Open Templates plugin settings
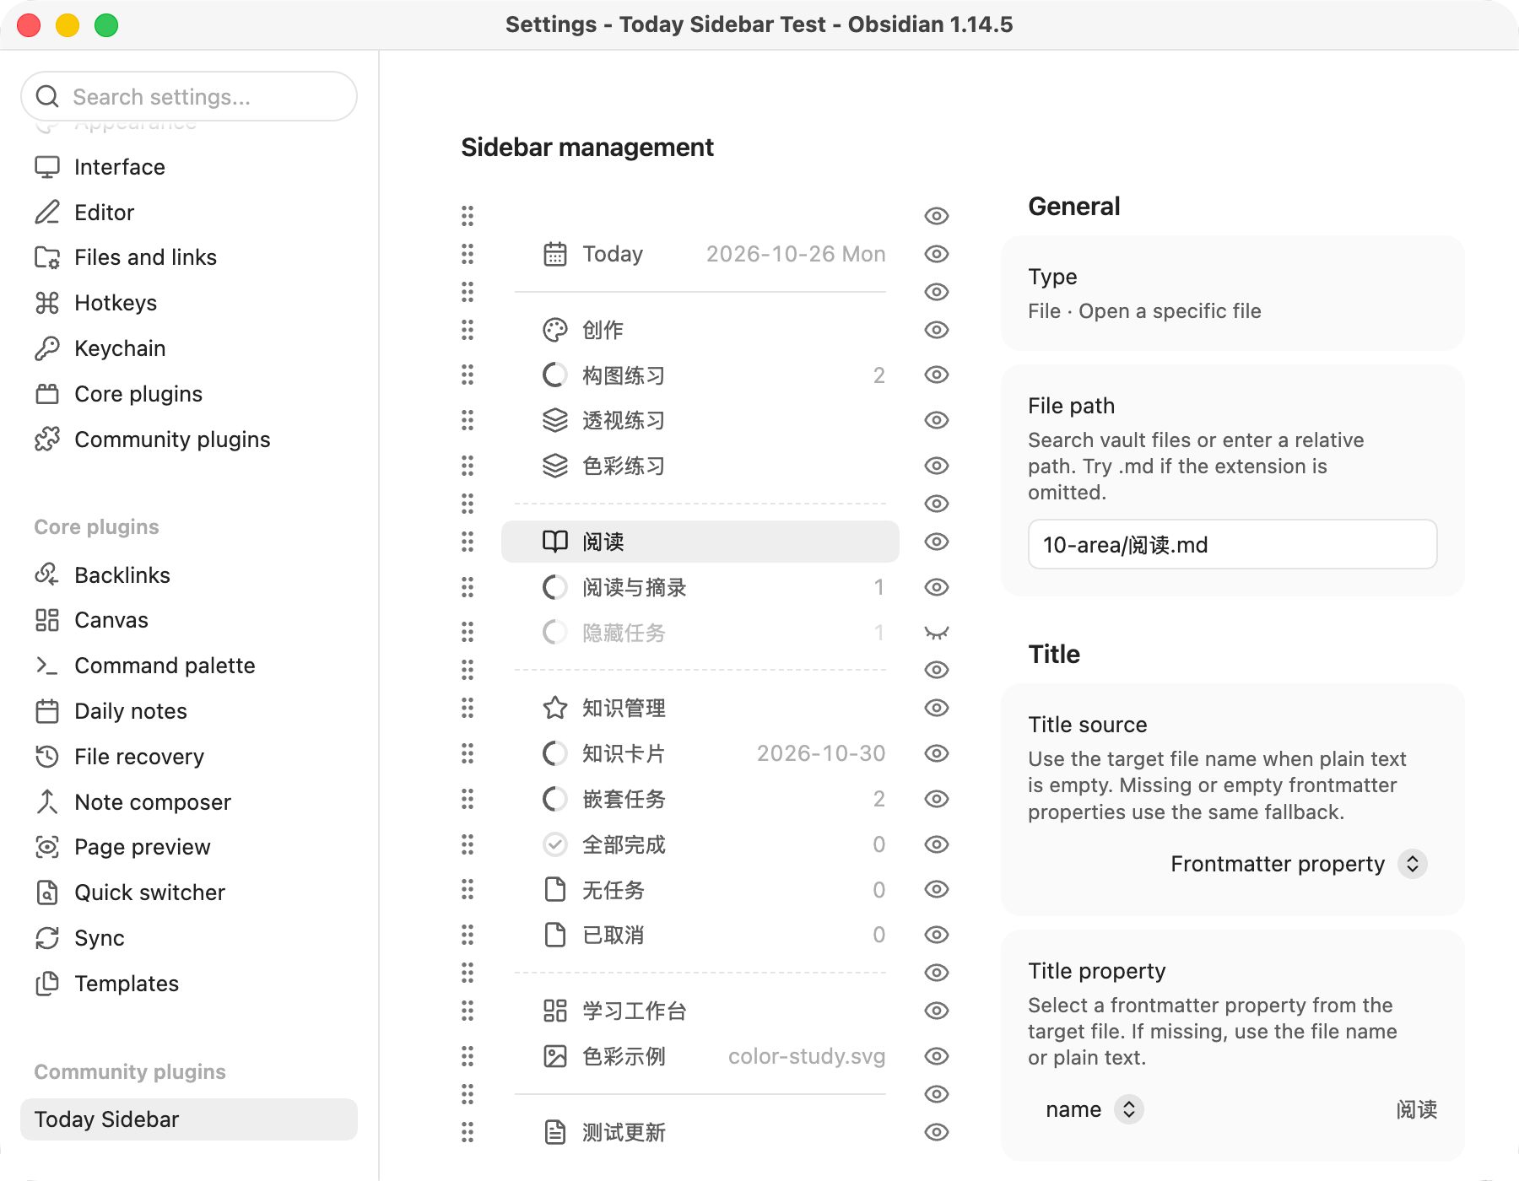This screenshot has width=1519, height=1181. click(x=189, y=984)
